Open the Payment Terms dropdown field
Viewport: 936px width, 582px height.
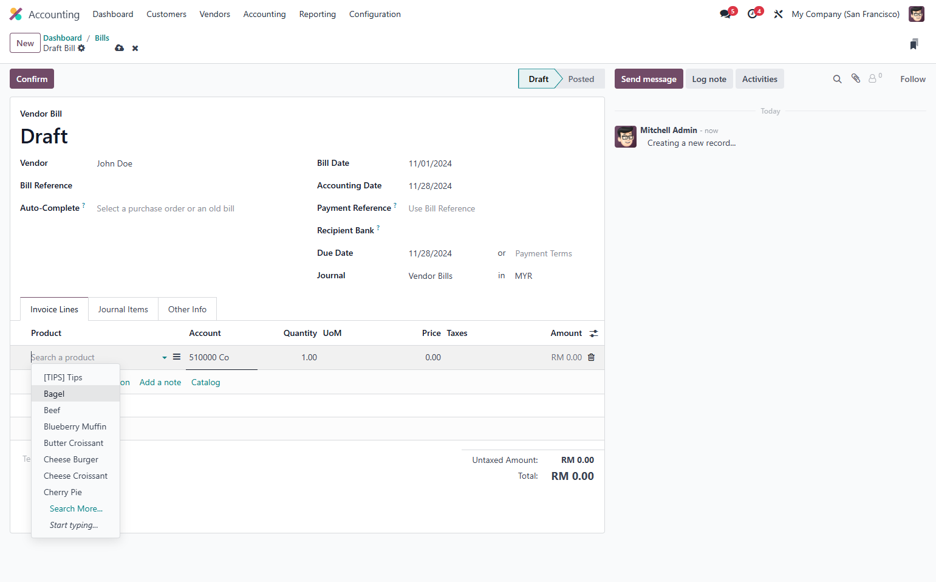click(554, 253)
